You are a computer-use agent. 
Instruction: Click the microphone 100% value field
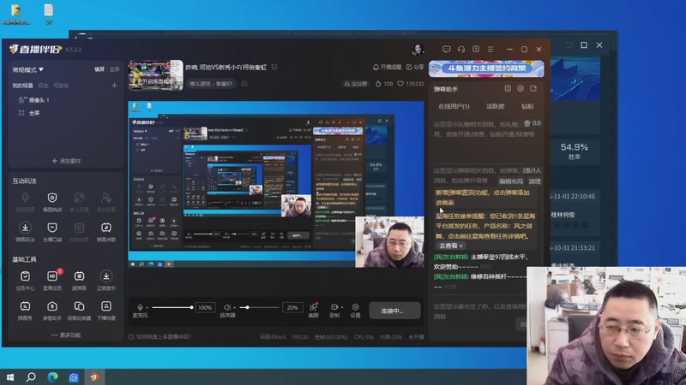click(x=205, y=308)
